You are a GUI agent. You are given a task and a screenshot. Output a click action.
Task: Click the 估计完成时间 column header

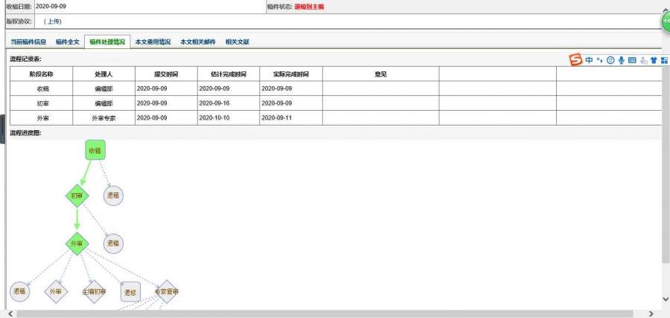229,74
